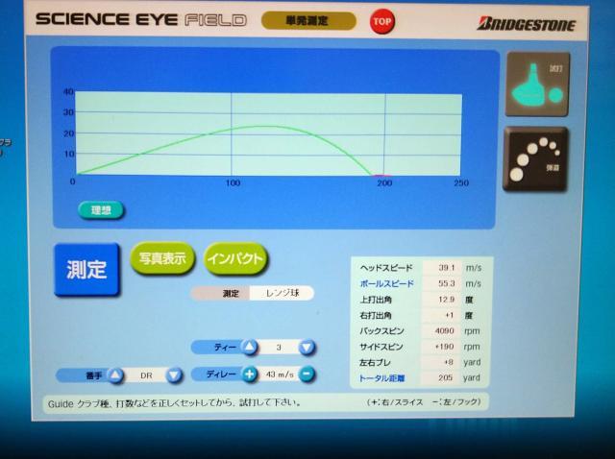Increase ディレー value with plus button
This screenshot has height=459, width=615.
(x=250, y=374)
